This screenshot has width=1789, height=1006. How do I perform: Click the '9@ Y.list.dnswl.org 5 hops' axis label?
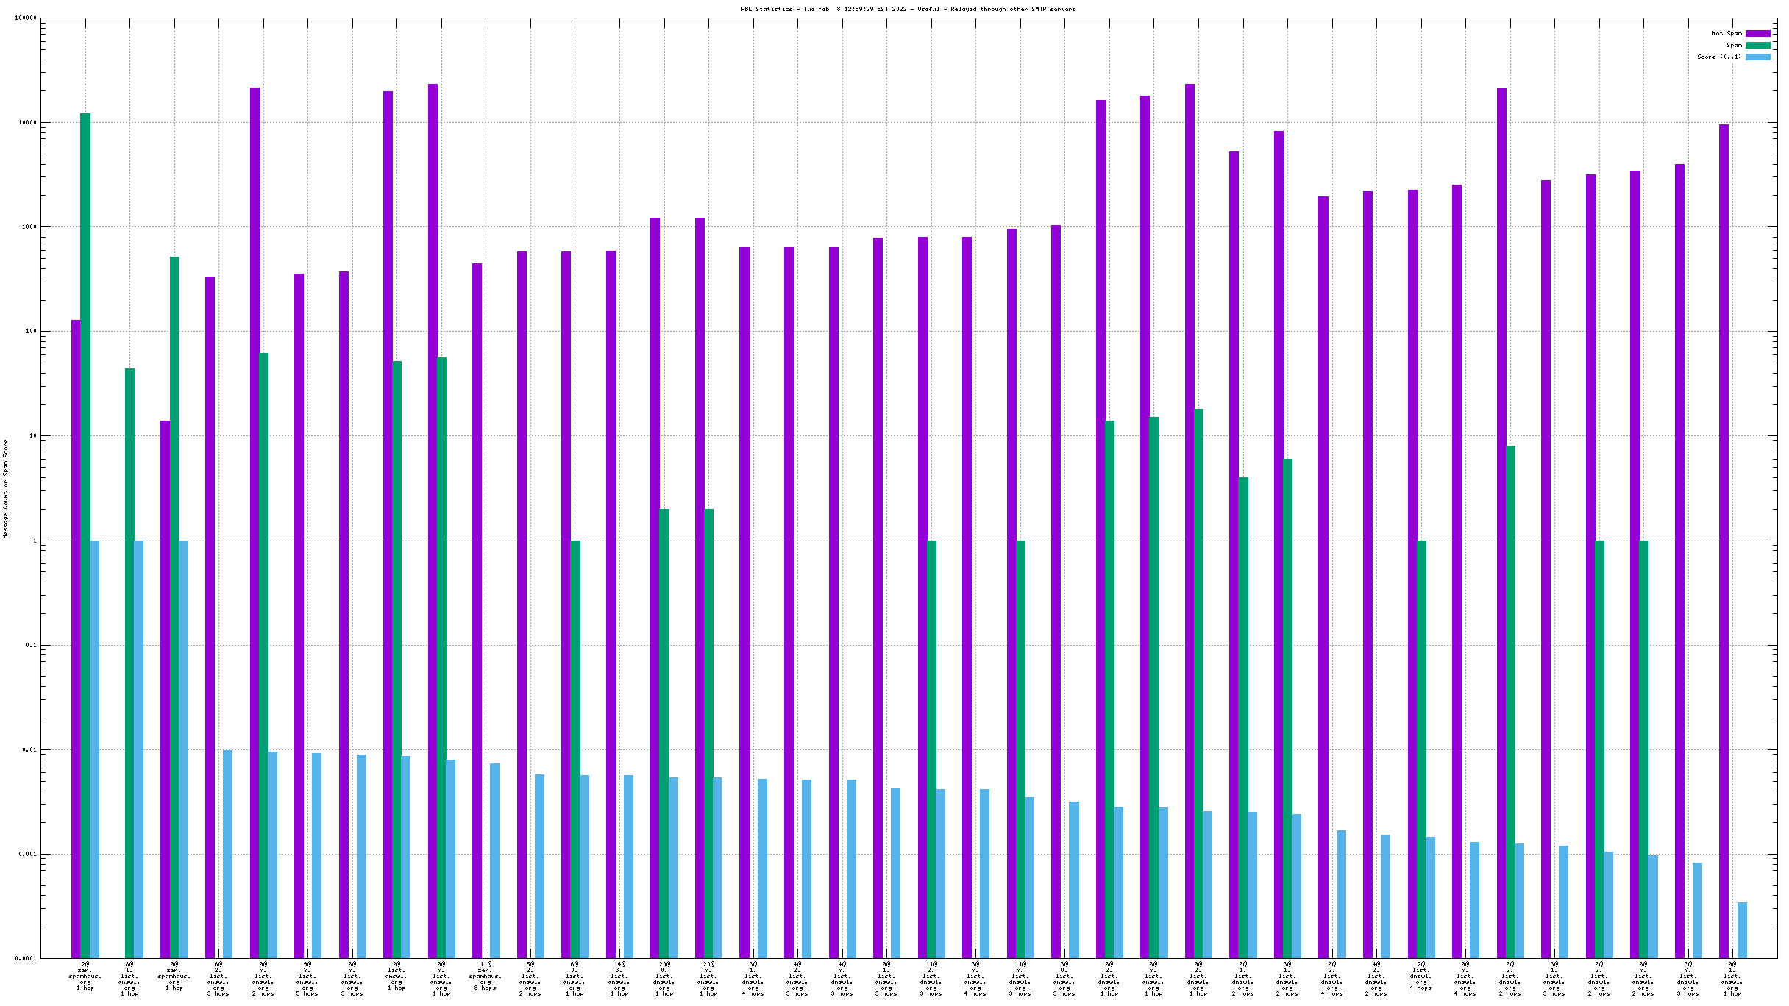click(x=307, y=978)
